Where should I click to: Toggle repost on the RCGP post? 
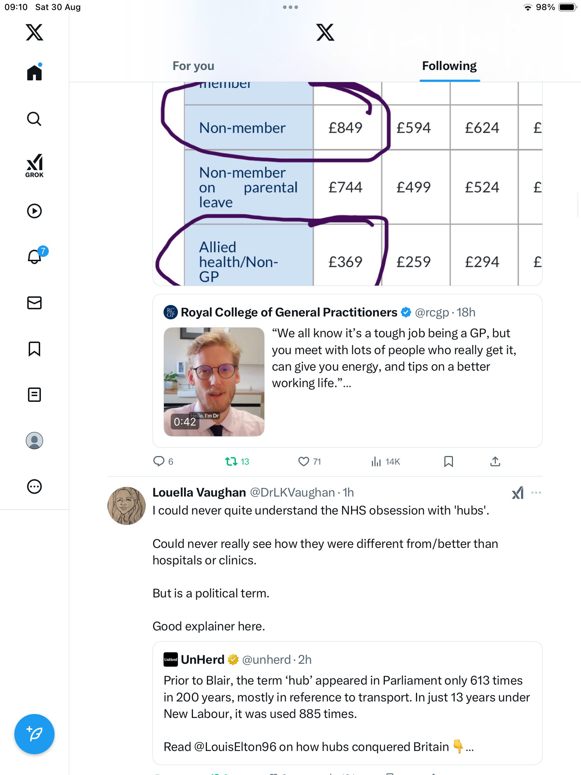(x=231, y=461)
